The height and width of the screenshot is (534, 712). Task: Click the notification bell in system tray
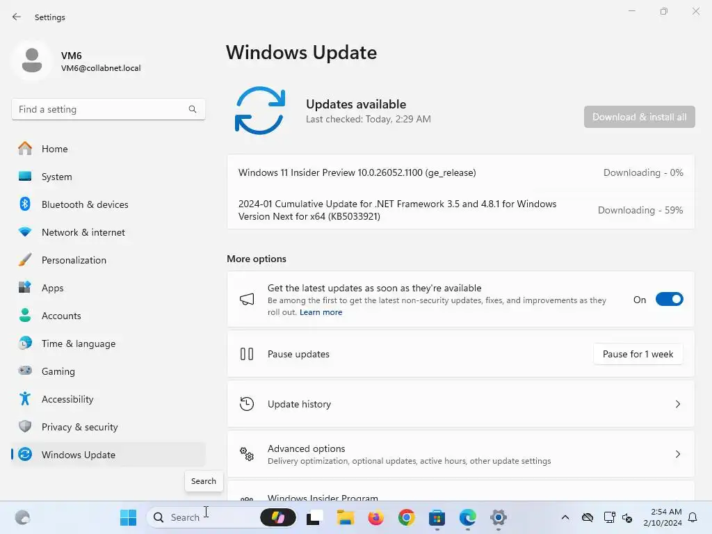693,517
